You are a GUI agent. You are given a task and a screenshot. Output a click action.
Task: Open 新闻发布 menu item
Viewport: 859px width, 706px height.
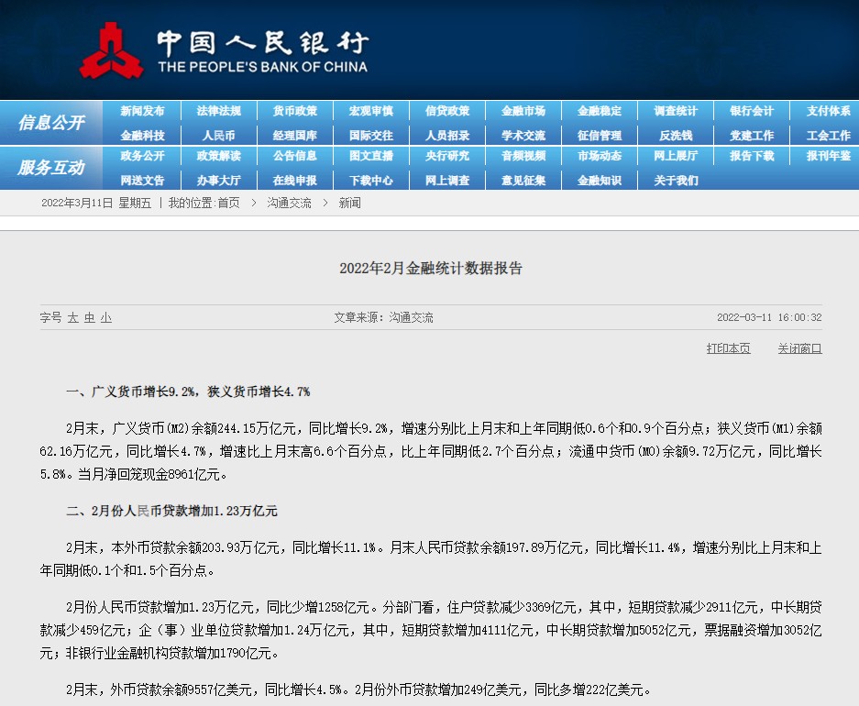(x=142, y=111)
